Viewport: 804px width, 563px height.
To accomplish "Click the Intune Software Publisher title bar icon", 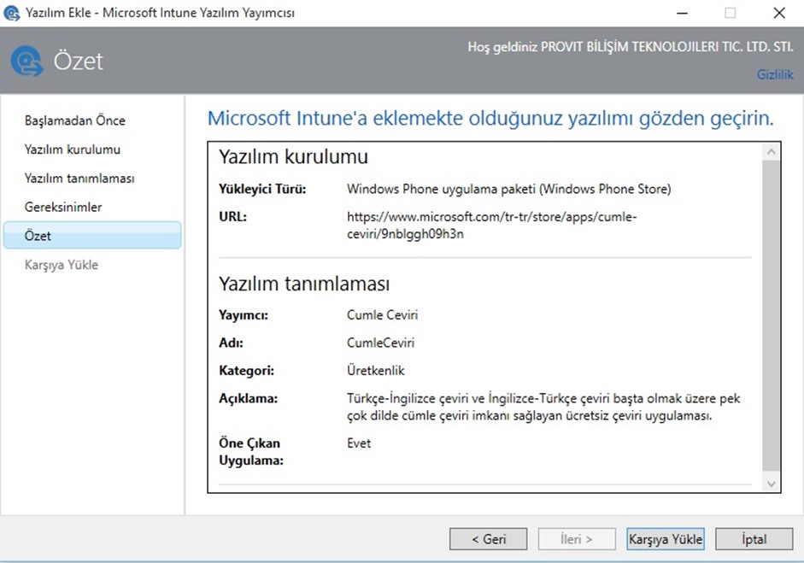I will (x=12, y=13).
